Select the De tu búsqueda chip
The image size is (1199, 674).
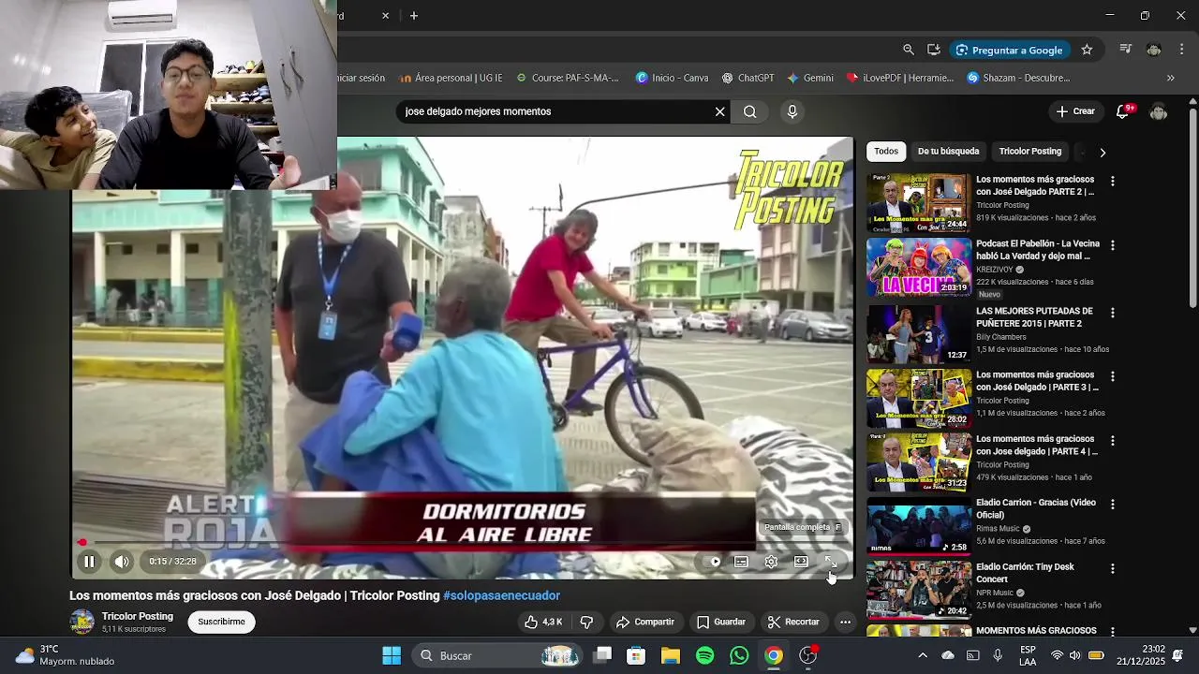click(948, 152)
